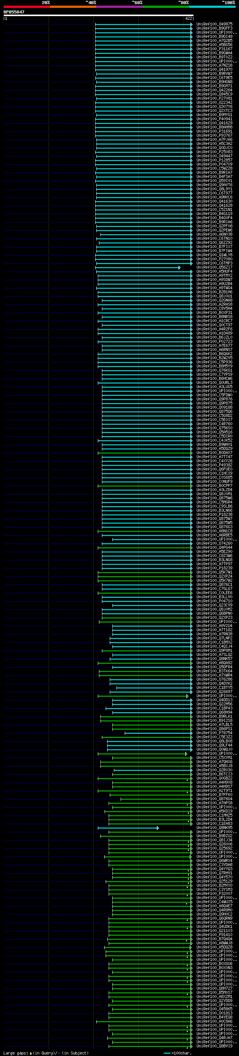Select label UniRef100_Q68H94
This screenshot has width=239, height=1056.
coord(214,712)
